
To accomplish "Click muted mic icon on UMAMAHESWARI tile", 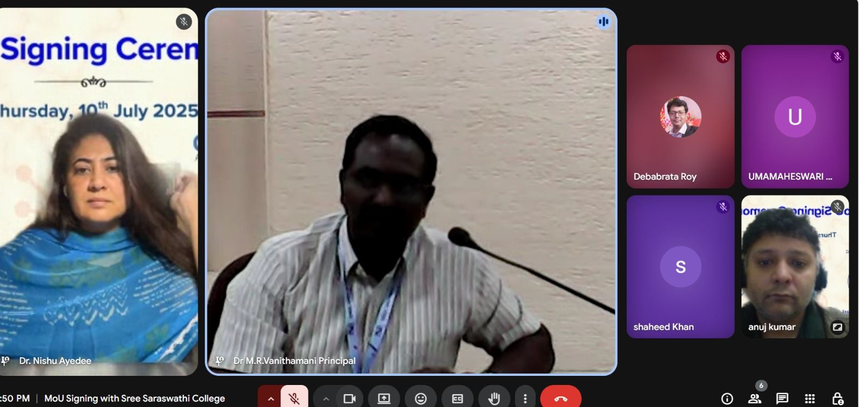I will click(x=837, y=56).
